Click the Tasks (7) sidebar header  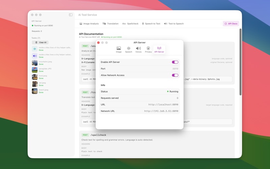point(36,38)
